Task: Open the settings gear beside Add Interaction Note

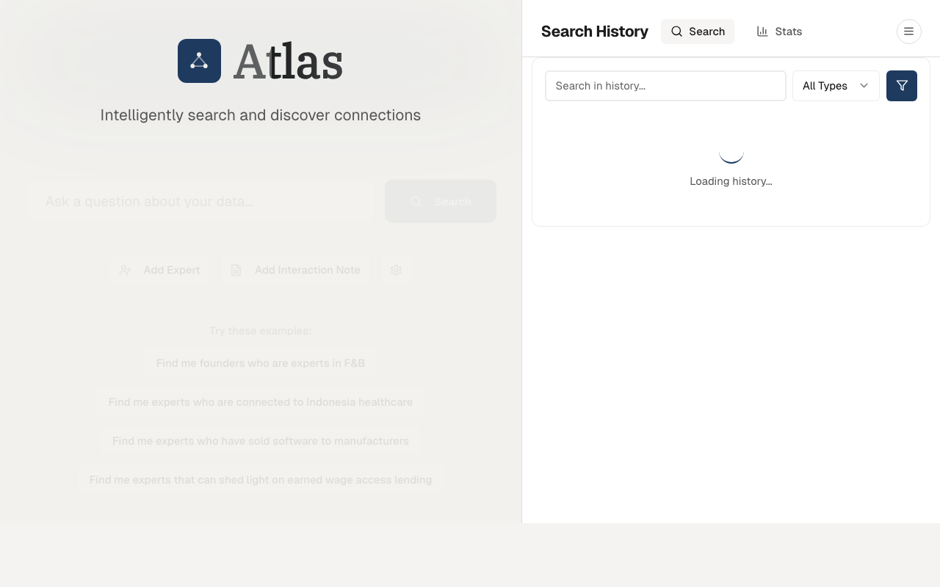Action: (x=396, y=270)
